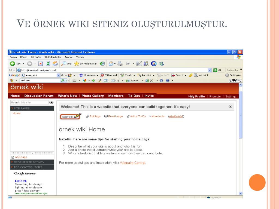Click wetpaint find-word button in toolbar

[x=201, y=75]
